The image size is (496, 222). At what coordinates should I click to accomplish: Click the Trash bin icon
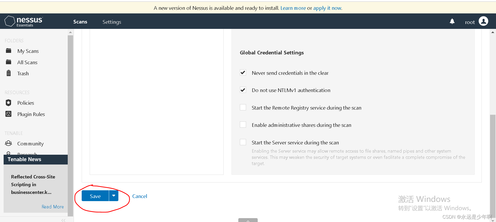point(9,73)
